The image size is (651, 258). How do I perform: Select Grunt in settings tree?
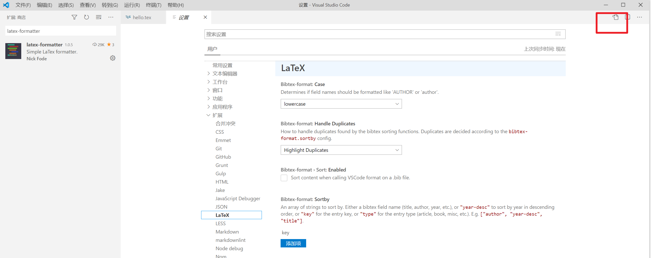pyautogui.click(x=222, y=165)
